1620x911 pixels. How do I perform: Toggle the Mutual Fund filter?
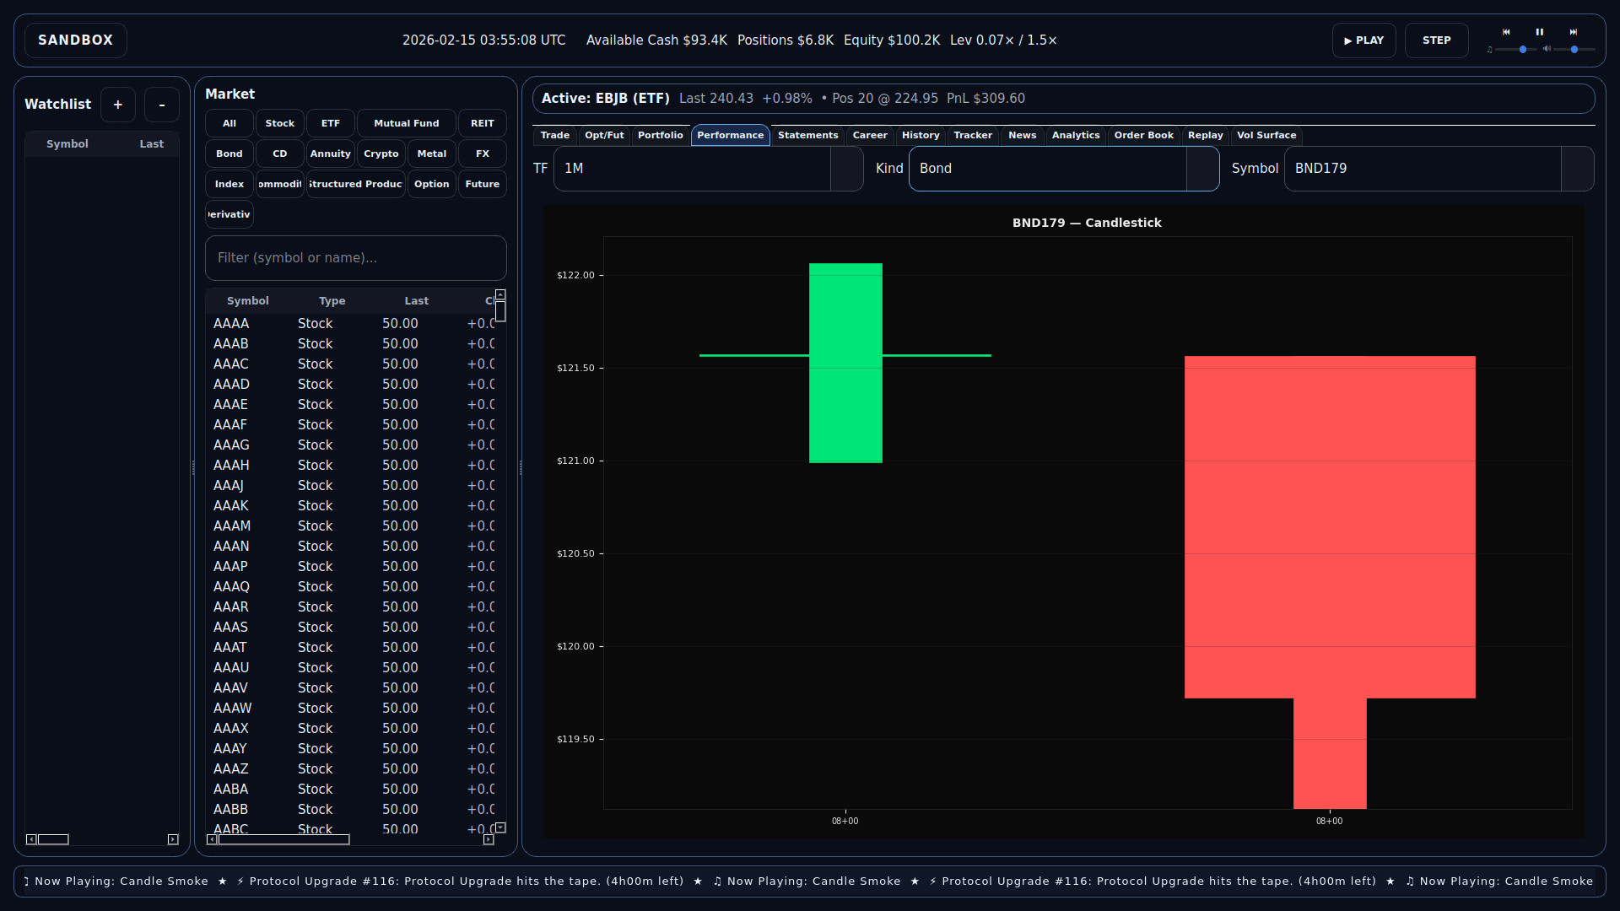(406, 123)
